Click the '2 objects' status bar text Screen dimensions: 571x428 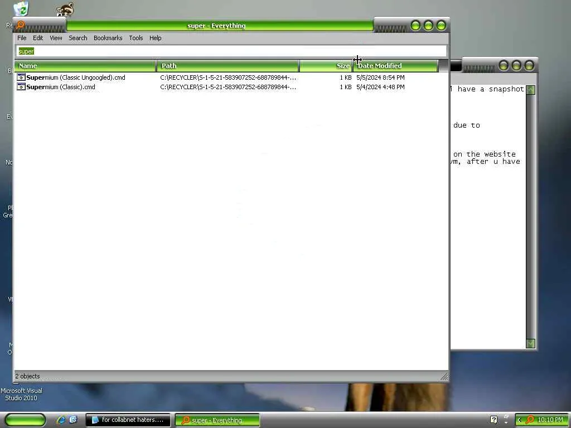[27, 376]
